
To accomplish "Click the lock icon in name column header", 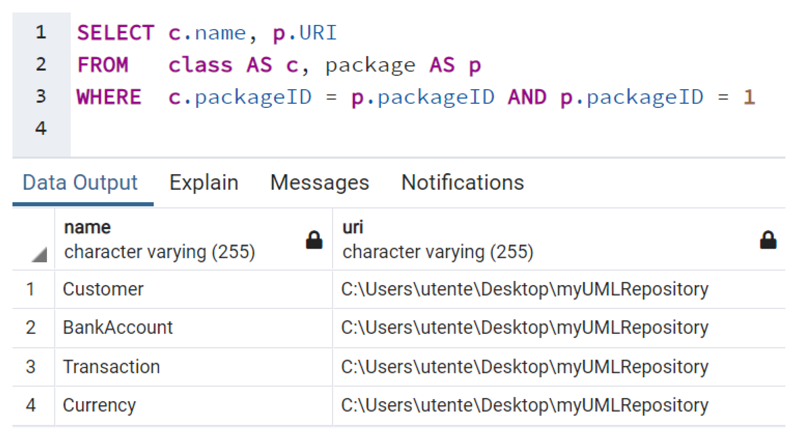I will [x=314, y=240].
